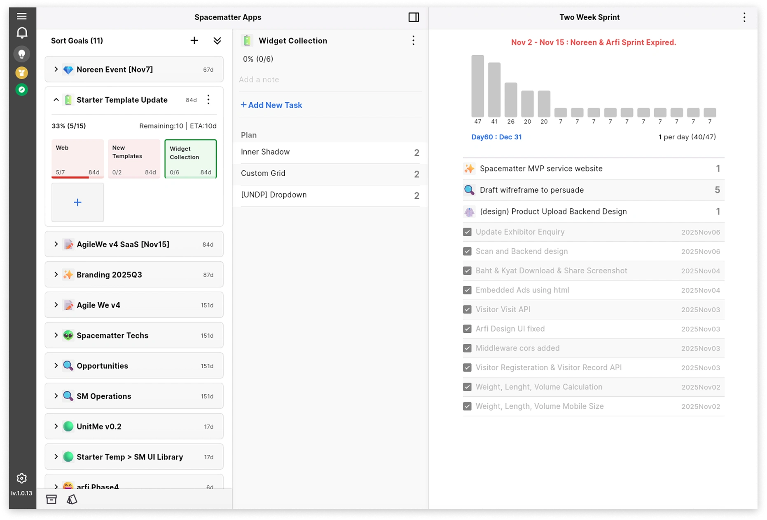Uncheck Visitor Visit API task
Screen dimensions: 767x520
(467, 310)
